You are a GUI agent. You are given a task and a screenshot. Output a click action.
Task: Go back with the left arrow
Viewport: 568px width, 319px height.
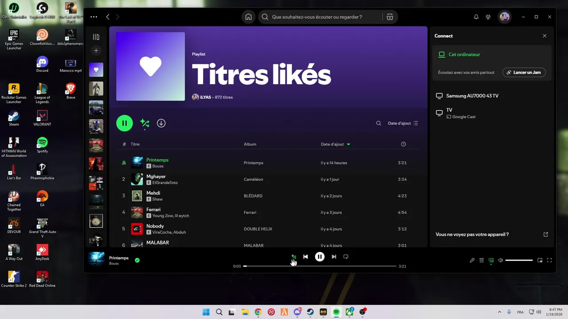click(x=107, y=17)
